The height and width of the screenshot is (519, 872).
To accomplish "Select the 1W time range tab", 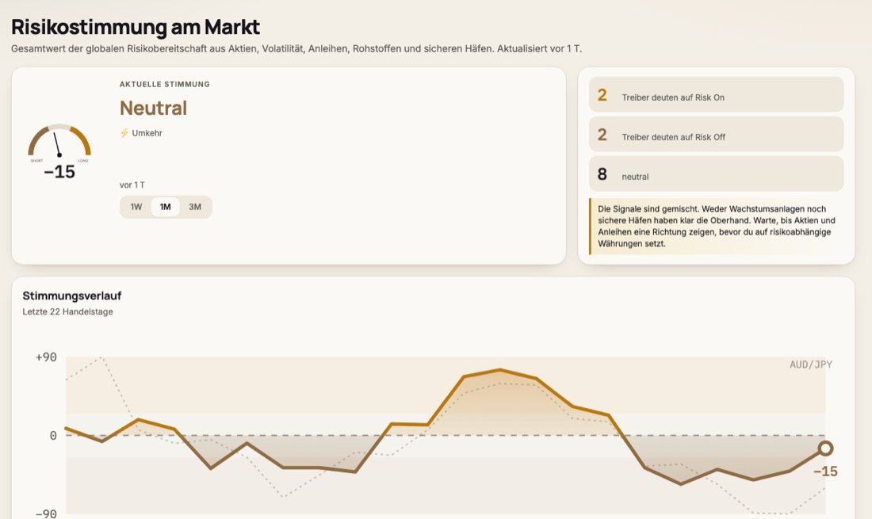I will tap(136, 207).
